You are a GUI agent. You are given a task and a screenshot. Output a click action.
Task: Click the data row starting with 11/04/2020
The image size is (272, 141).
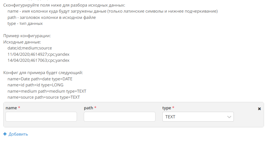pos(38,54)
